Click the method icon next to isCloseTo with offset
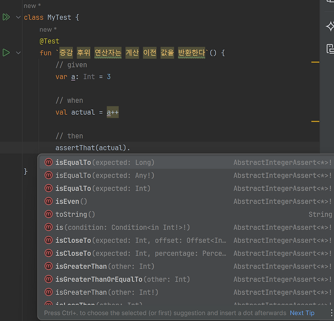 (x=48, y=240)
